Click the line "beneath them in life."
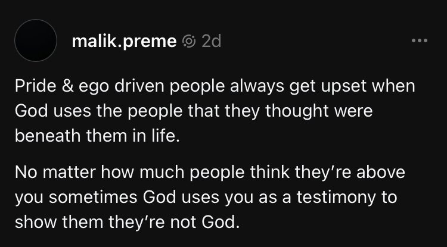The image size is (447, 247). (x=97, y=136)
